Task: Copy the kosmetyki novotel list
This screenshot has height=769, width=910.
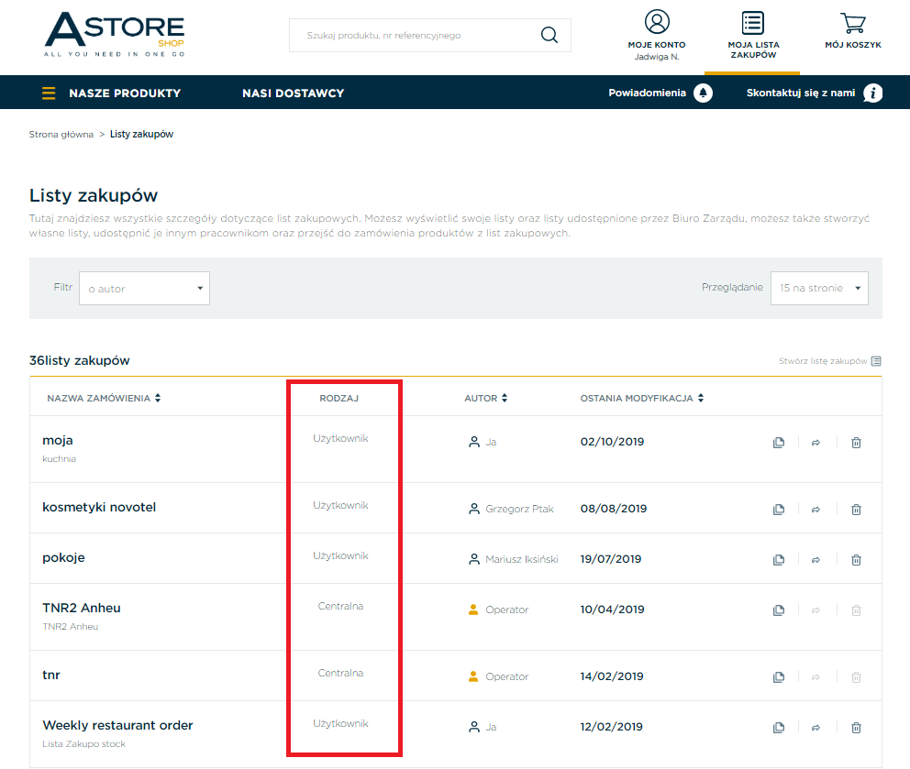Action: 779,510
